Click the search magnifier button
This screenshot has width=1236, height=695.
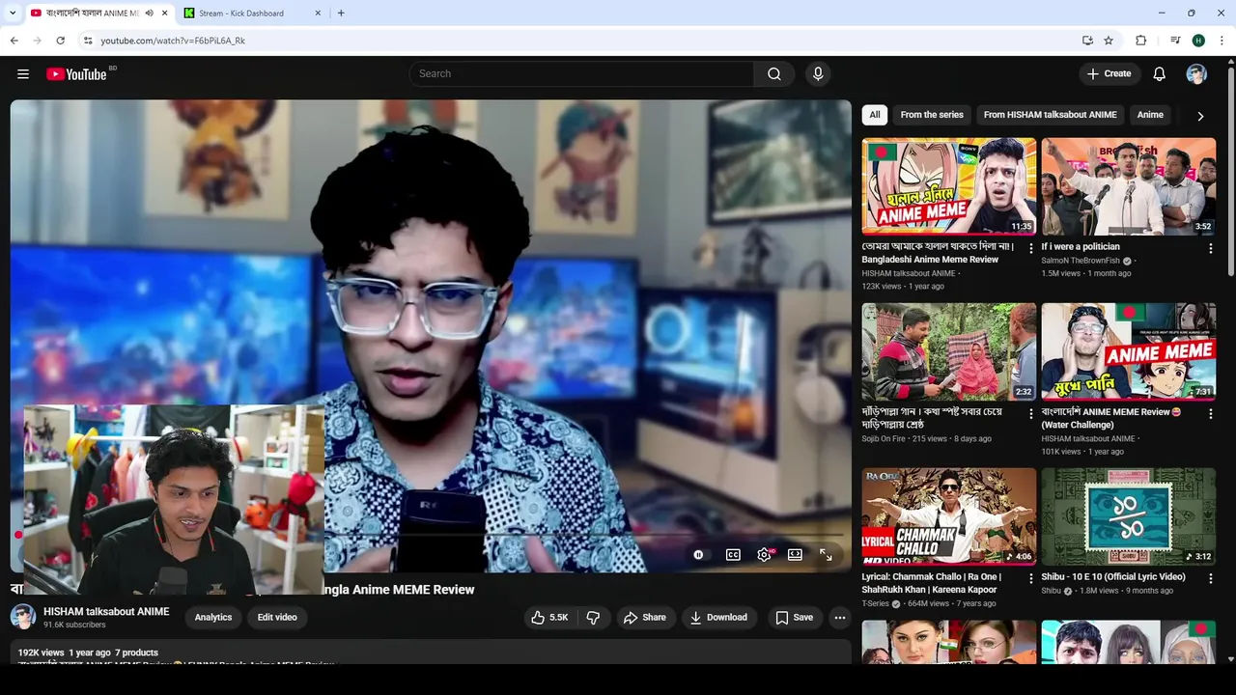tap(774, 74)
